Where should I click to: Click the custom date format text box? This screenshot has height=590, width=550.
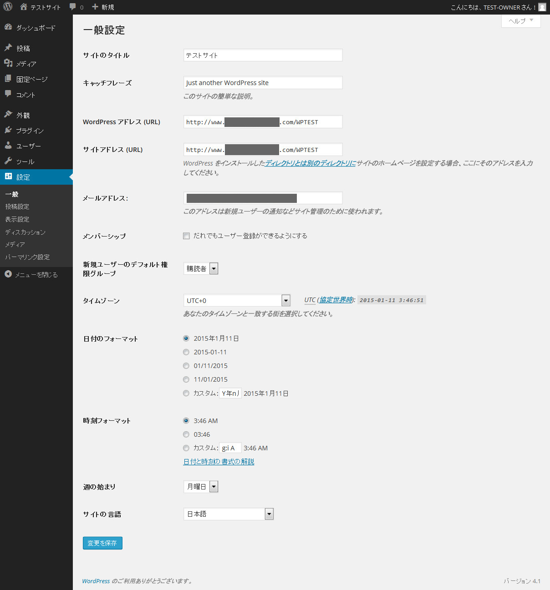pos(230,393)
